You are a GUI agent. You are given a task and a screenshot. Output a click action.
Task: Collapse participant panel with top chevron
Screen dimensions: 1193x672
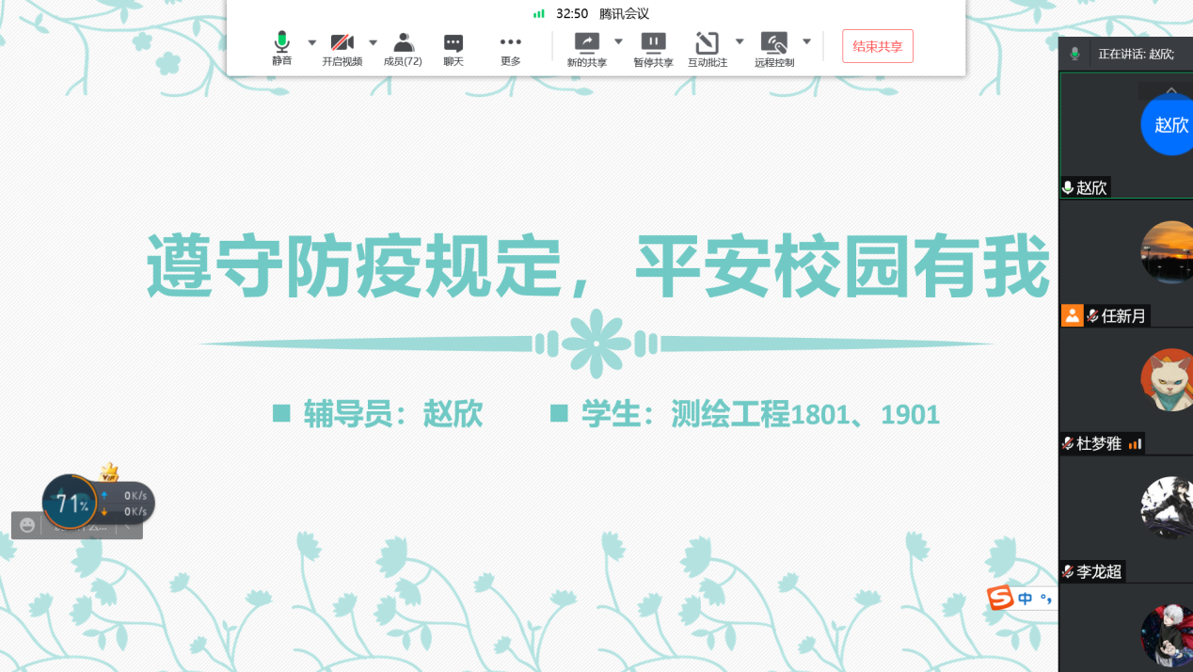1171,91
